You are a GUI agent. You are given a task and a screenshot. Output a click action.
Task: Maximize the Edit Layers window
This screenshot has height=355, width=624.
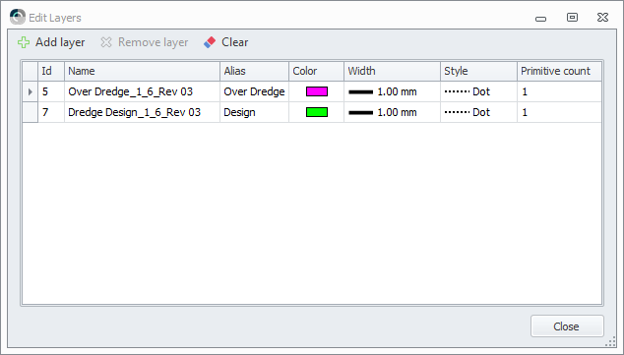572,17
